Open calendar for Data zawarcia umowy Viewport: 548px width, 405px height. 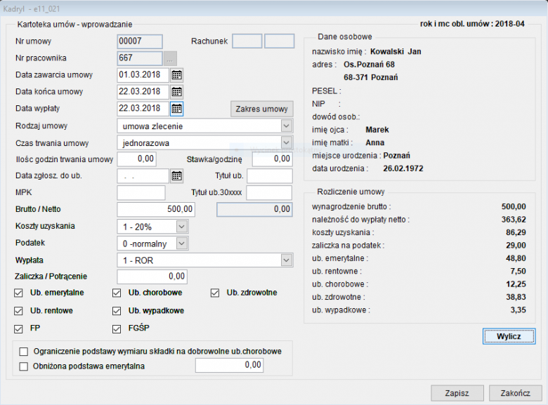(x=176, y=75)
